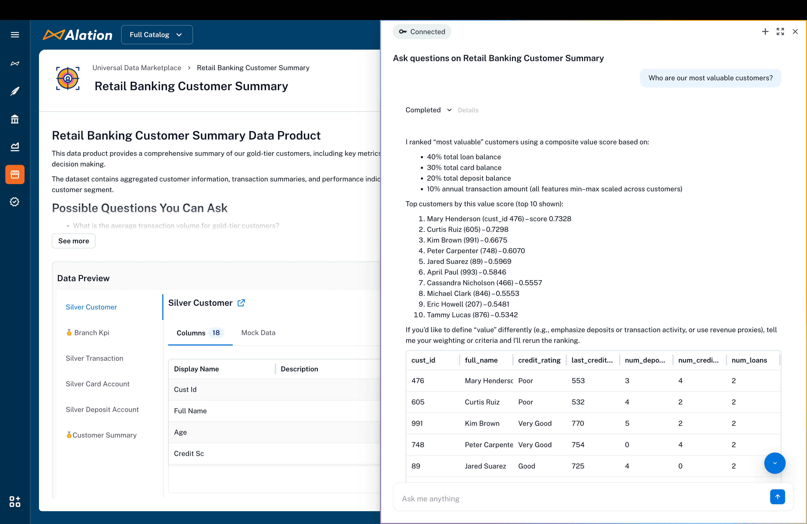Select Silver Transaction table
The image size is (807, 524).
pyautogui.click(x=94, y=358)
